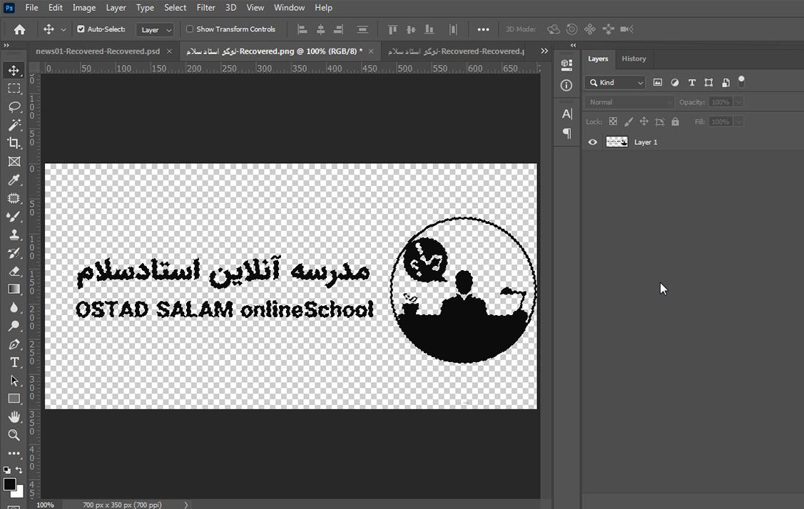The width and height of the screenshot is (804, 509).
Task: Align horizontal centers in options bar
Action: pos(320,30)
